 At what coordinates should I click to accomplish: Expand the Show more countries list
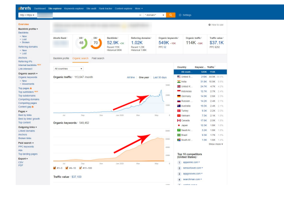point(216,144)
